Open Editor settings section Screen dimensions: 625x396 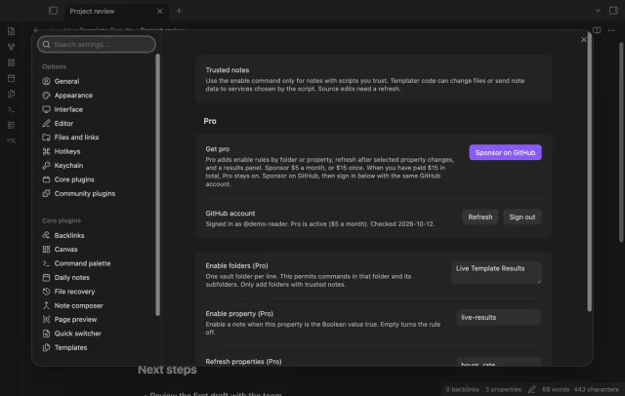(x=58, y=123)
